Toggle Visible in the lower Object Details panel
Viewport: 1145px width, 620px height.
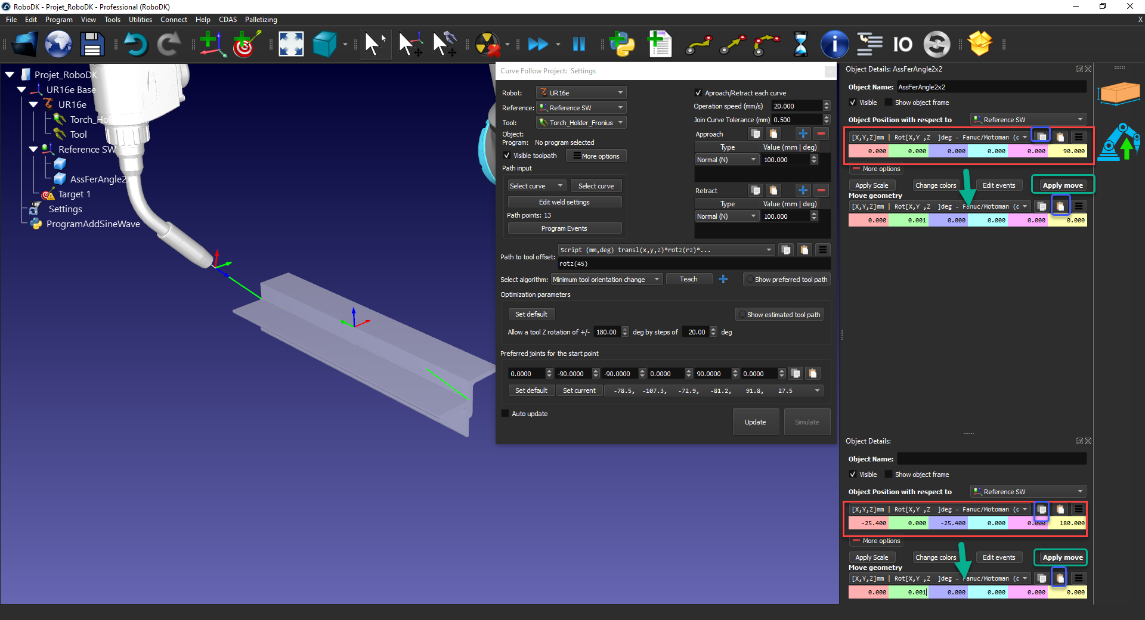pyautogui.click(x=853, y=475)
